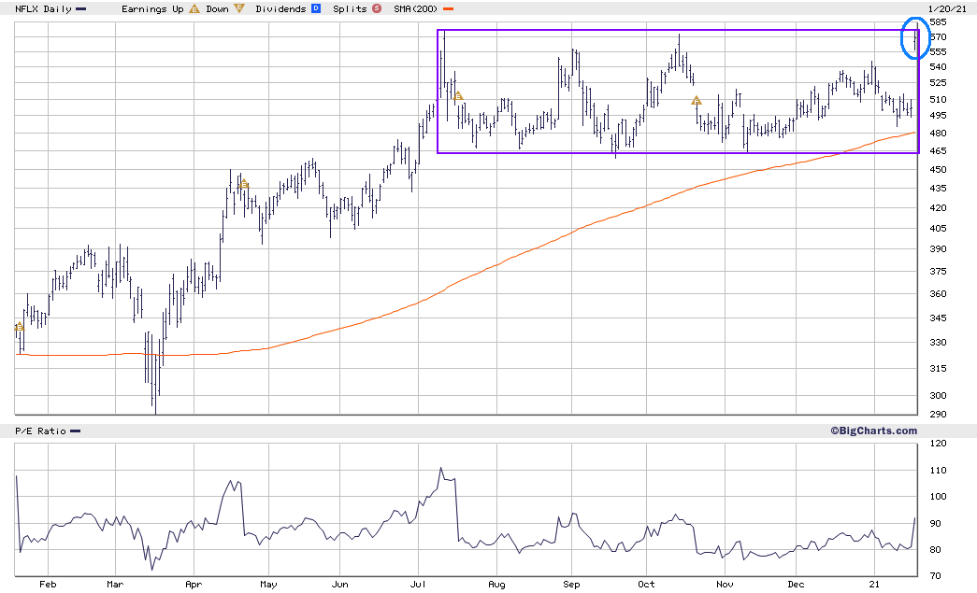Image resolution: width=977 pixels, height=593 pixels.
Task: Click the 435 price axis value
Action: (x=939, y=189)
